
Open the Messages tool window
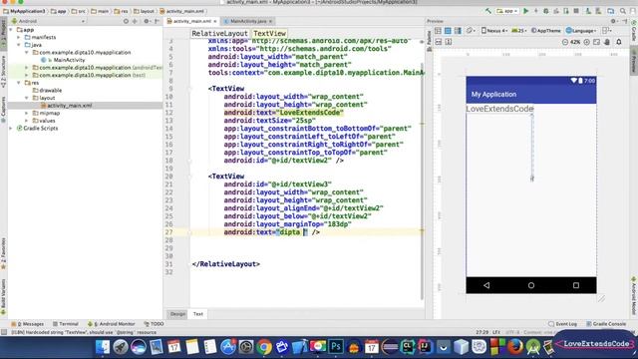pos(28,324)
